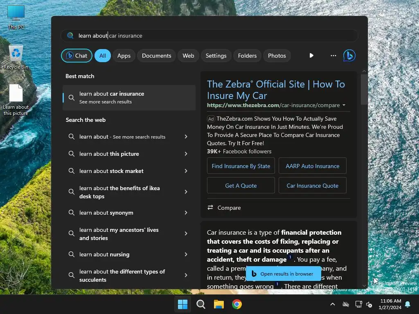Launch Google Chrome from taskbar

(237, 304)
